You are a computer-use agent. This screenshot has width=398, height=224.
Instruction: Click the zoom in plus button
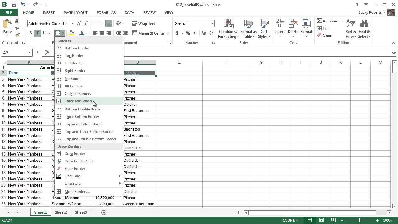pyautogui.click(x=377, y=220)
